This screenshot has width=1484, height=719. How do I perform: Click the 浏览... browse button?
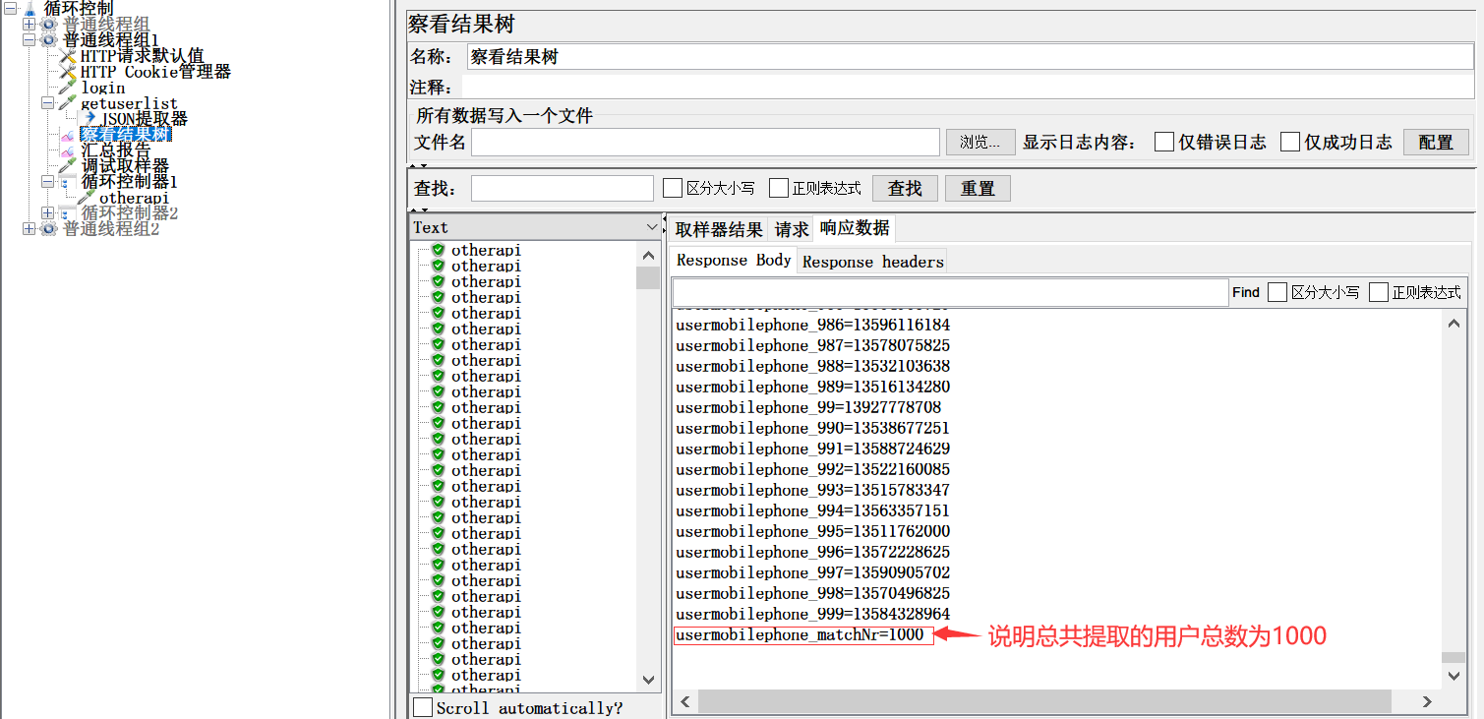(x=979, y=142)
